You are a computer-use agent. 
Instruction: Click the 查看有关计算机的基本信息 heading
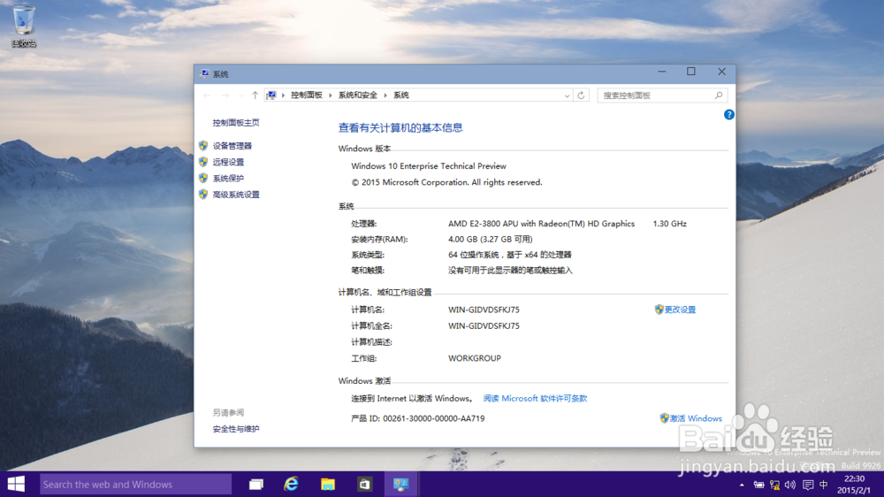tap(400, 128)
